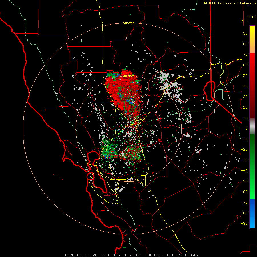Click the -90 knot legend value
257x257 pixels.
pyautogui.click(x=244, y=224)
